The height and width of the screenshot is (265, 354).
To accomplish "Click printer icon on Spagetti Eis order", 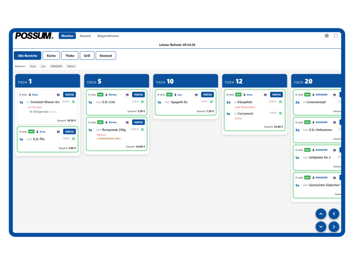I will [196, 94].
